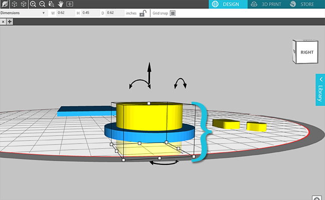Click the width W input field

click(66, 13)
